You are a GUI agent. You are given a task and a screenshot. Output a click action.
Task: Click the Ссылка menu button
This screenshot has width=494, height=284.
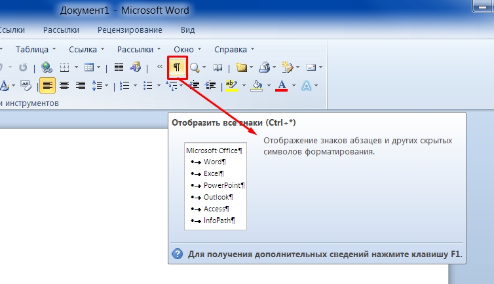[86, 49]
